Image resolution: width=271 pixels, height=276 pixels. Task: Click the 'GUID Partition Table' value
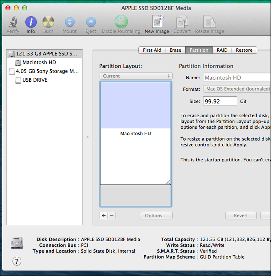(x=222, y=257)
